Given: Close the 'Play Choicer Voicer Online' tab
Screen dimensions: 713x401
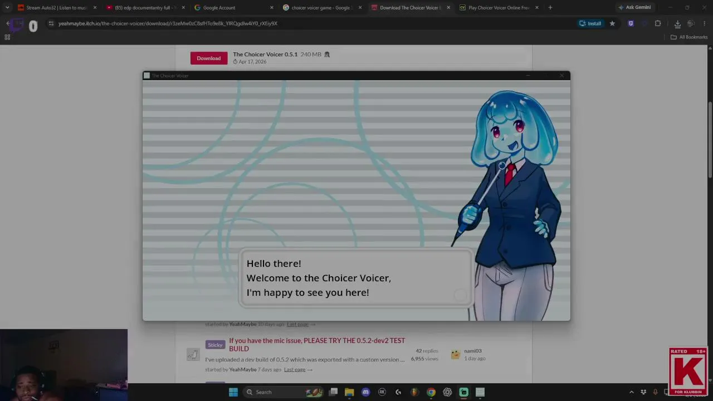Looking at the screenshot, I should (x=537, y=8).
